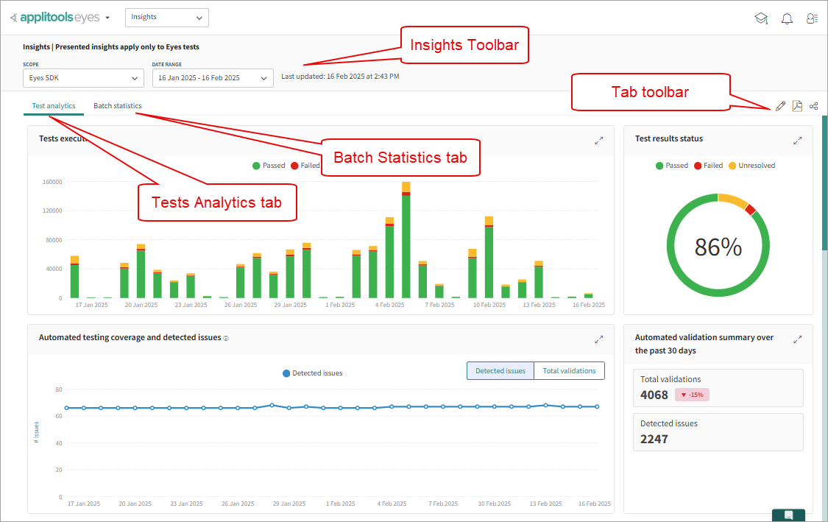Export dashboard using the PDF icon

tap(797, 107)
